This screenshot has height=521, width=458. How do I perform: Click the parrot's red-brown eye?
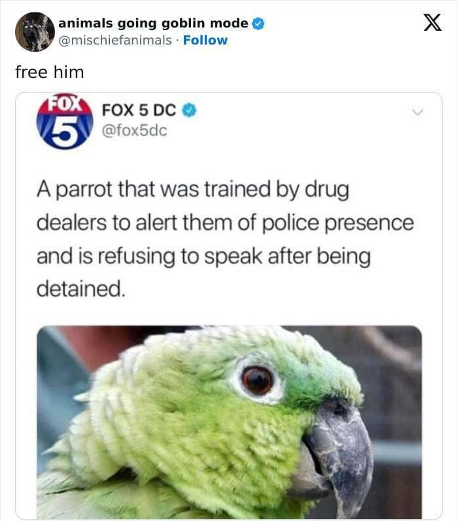tap(257, 380)
